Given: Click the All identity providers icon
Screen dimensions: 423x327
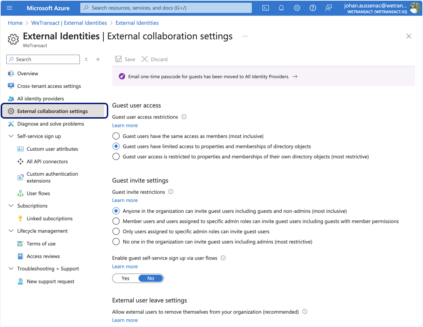Looking at the screenshot, I should click(x=11, y=99).
